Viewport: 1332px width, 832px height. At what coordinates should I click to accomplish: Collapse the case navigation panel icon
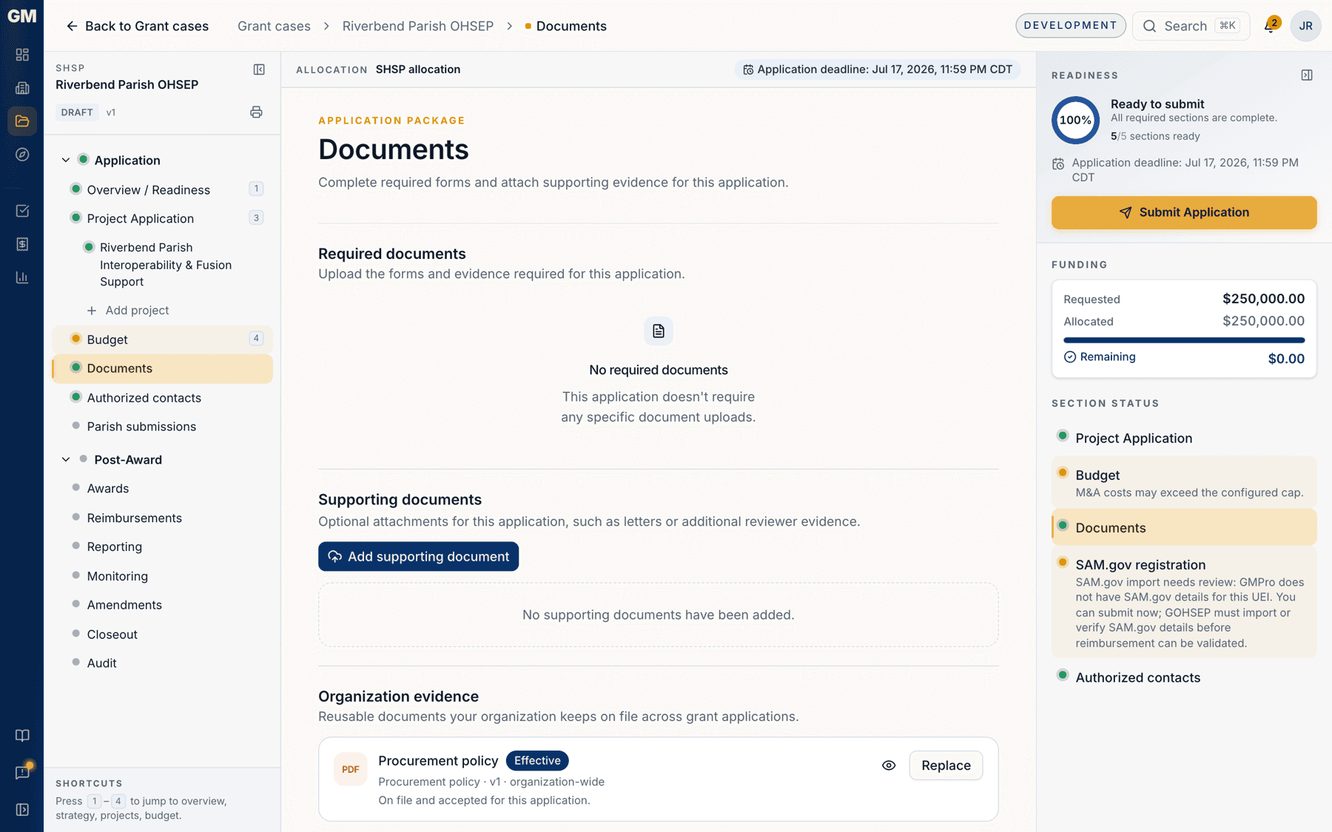click(259, 70)
